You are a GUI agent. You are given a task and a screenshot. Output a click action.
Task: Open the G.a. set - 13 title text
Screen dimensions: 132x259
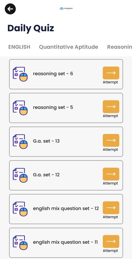pos(46,141)
